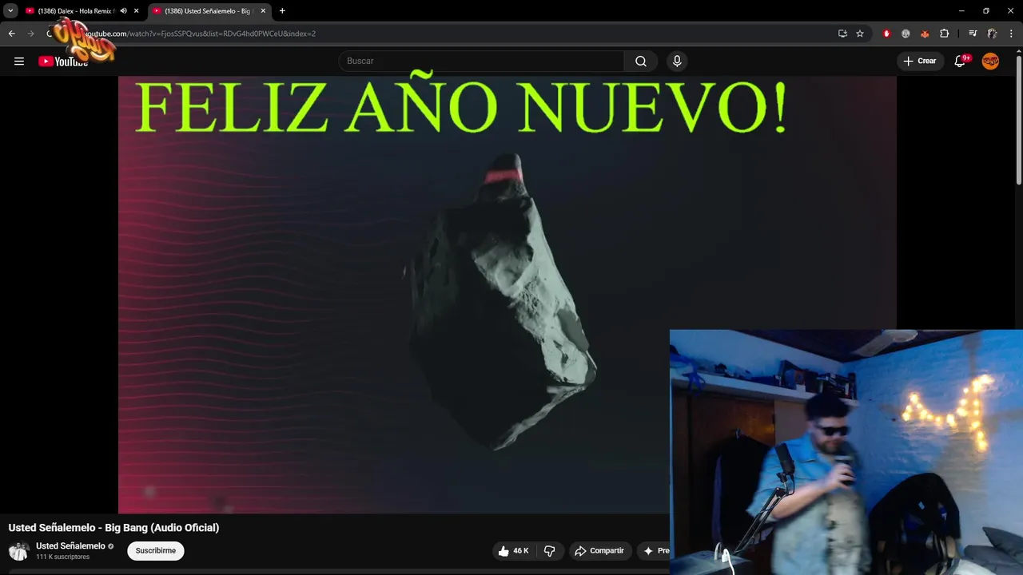
Task: Open the Extensions puzzle menu
Action: tap(944, 34)
